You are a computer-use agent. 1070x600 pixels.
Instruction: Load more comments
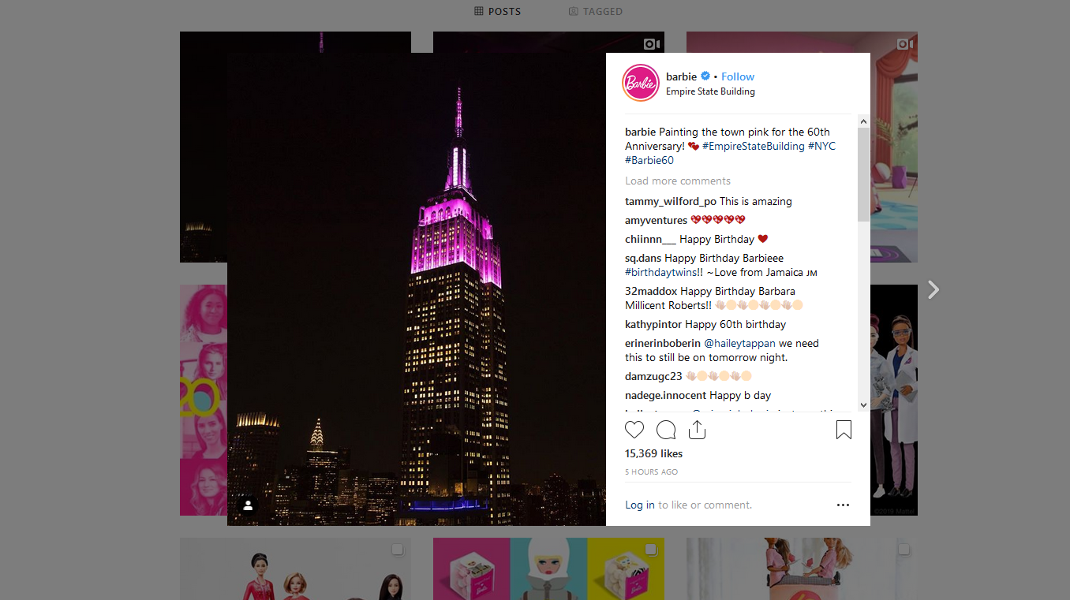point(678,181)
